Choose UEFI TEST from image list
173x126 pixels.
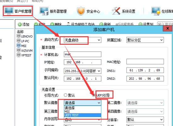(x=83, y=115)
